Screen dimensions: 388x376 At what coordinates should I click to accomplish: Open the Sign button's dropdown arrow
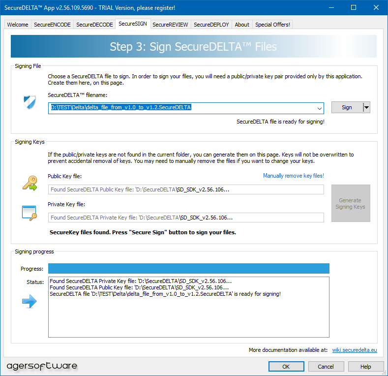coord(366,107)
